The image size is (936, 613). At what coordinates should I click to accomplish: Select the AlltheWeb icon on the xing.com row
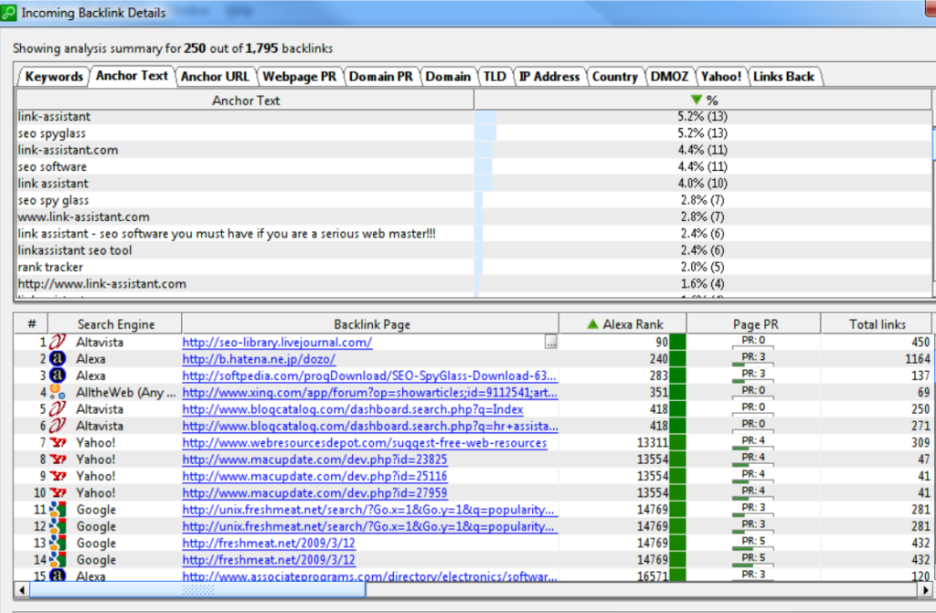coord(55,392)
